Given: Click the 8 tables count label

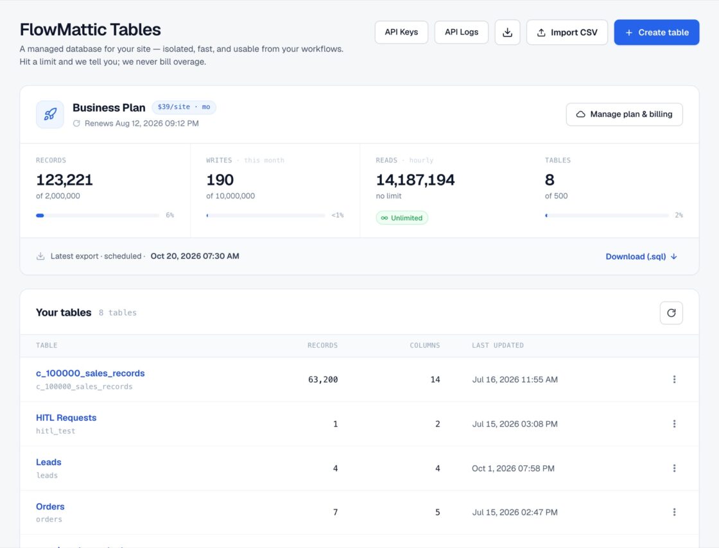Looking at the screenshot, I should (118, 313).
